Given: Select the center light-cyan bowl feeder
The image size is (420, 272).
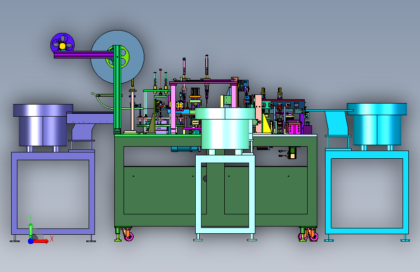Looking at the screenshot, I should pyautogui.click(x=225, y=129).
